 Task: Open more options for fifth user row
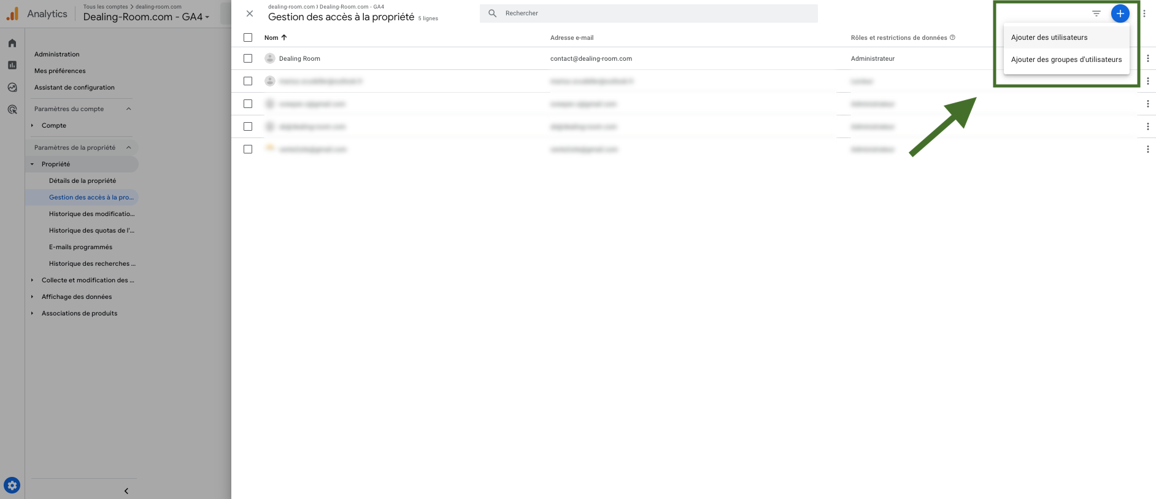pos(1148,149)
